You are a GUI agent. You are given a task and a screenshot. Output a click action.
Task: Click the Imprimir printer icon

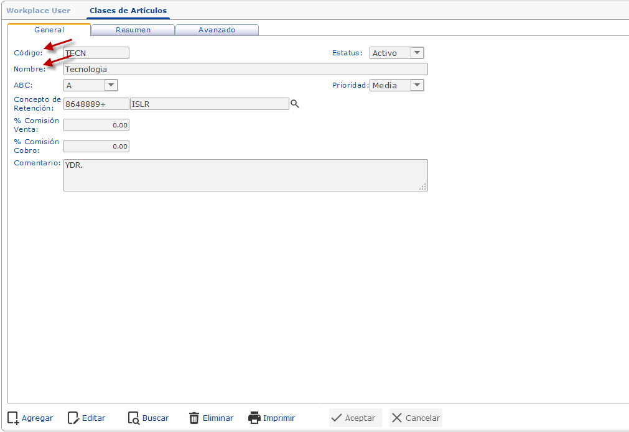click(254, 418)
